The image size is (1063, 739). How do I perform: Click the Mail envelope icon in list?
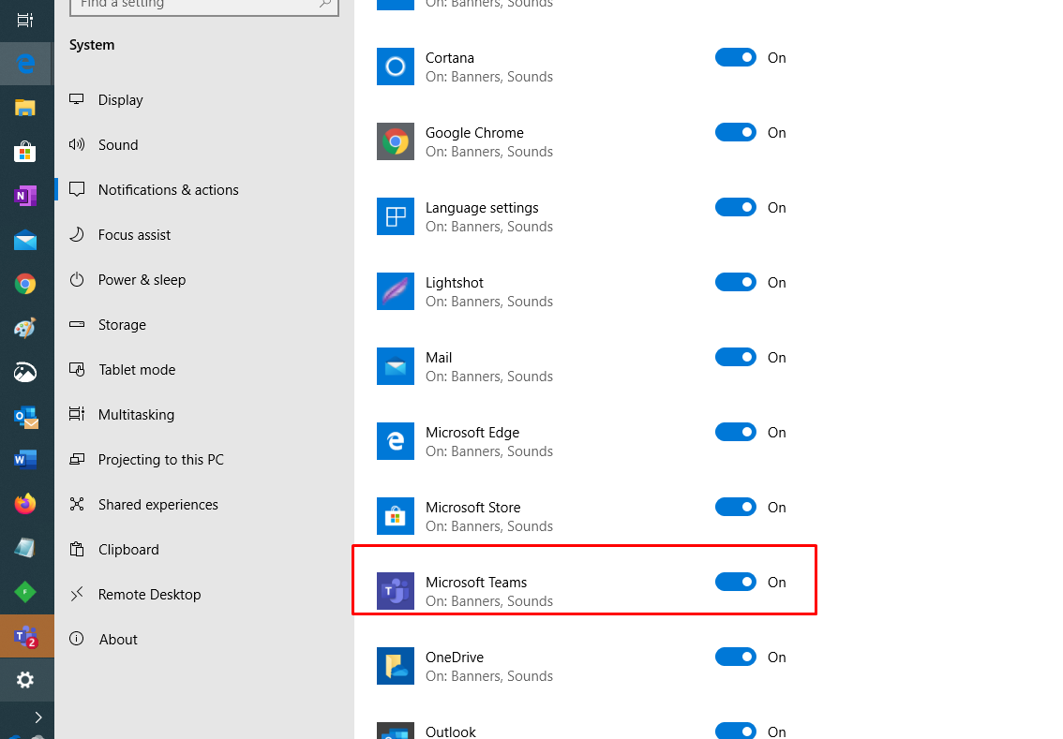coord(396,366)
